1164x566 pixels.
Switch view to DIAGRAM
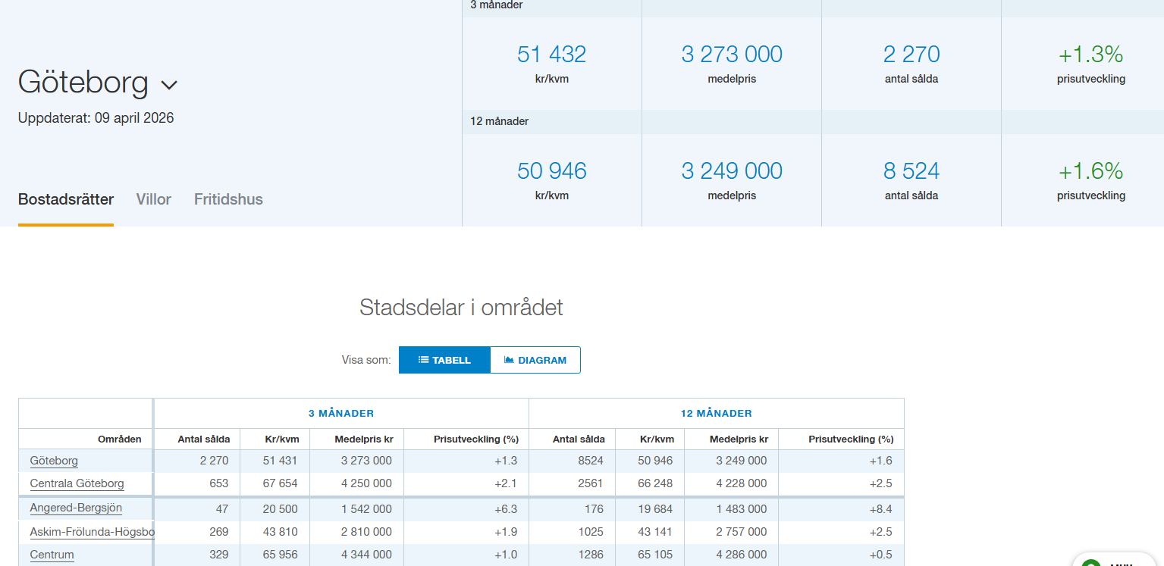[x=535, y=360]
